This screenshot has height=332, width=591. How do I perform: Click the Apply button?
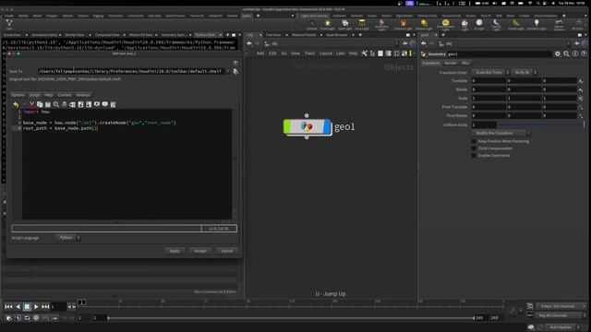pyautogui.click(x=175, y=251)
